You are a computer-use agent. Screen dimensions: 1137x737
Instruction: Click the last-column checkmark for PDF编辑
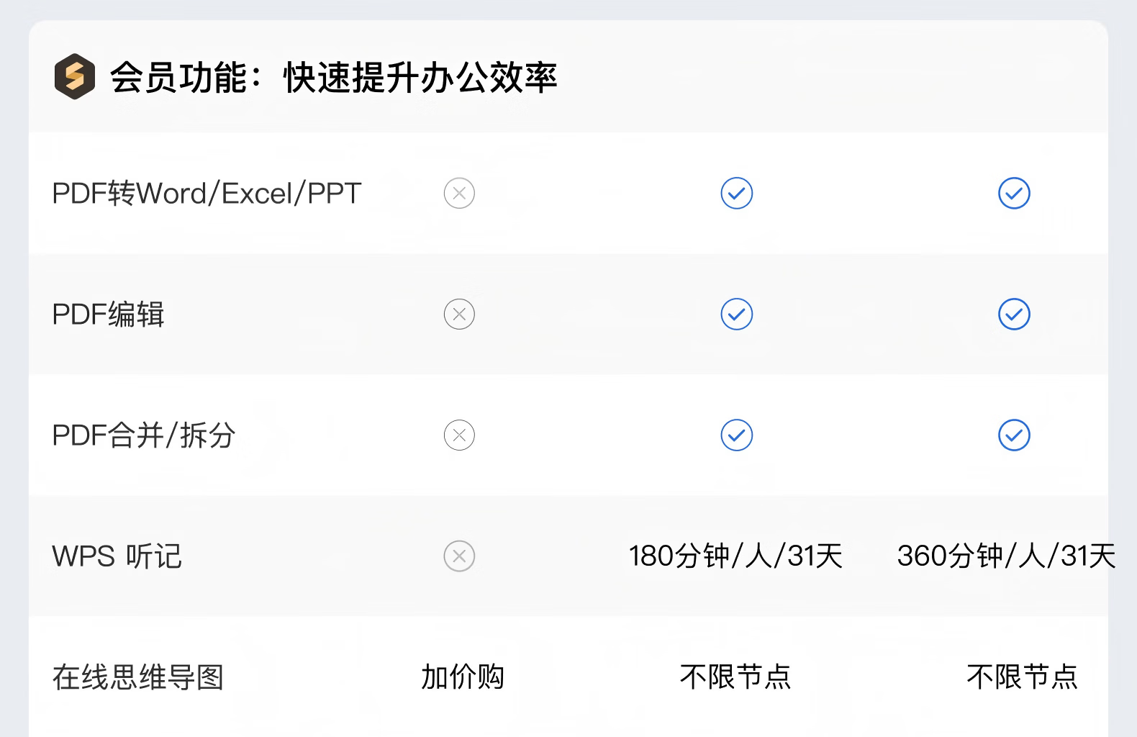coord(1014,315)
